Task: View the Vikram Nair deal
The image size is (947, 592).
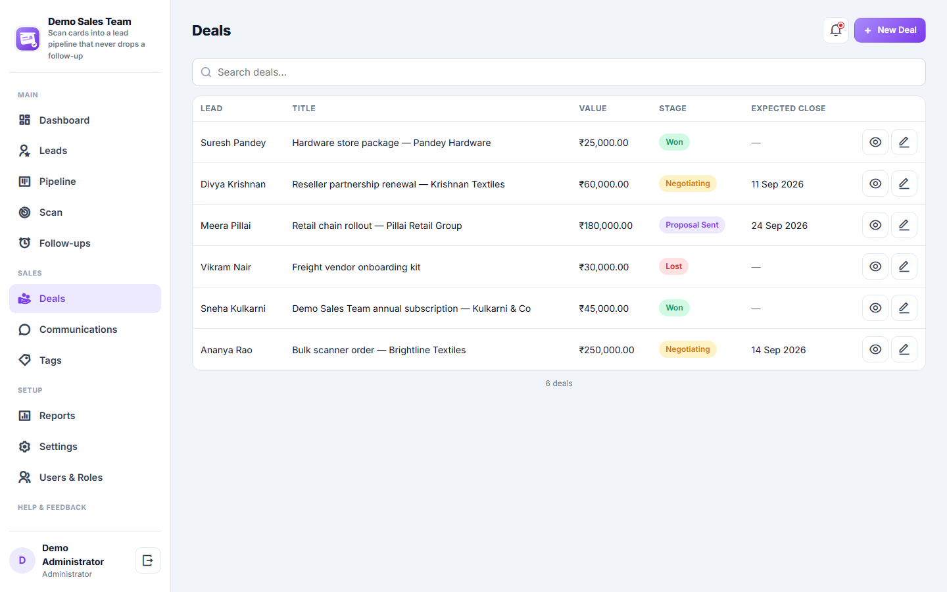Action: click(x=875, y=266)
